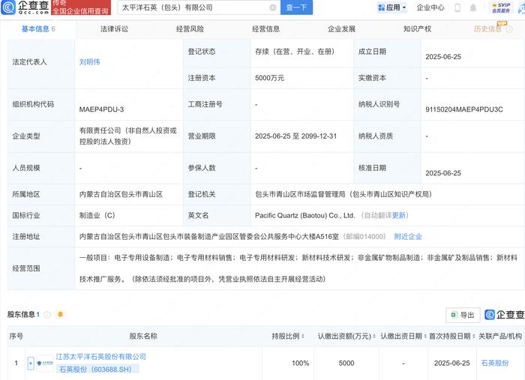The height and width of the screenshot is (380, 525).
Task: Click 制造业 (C) industry value
Action: (97, 215)
